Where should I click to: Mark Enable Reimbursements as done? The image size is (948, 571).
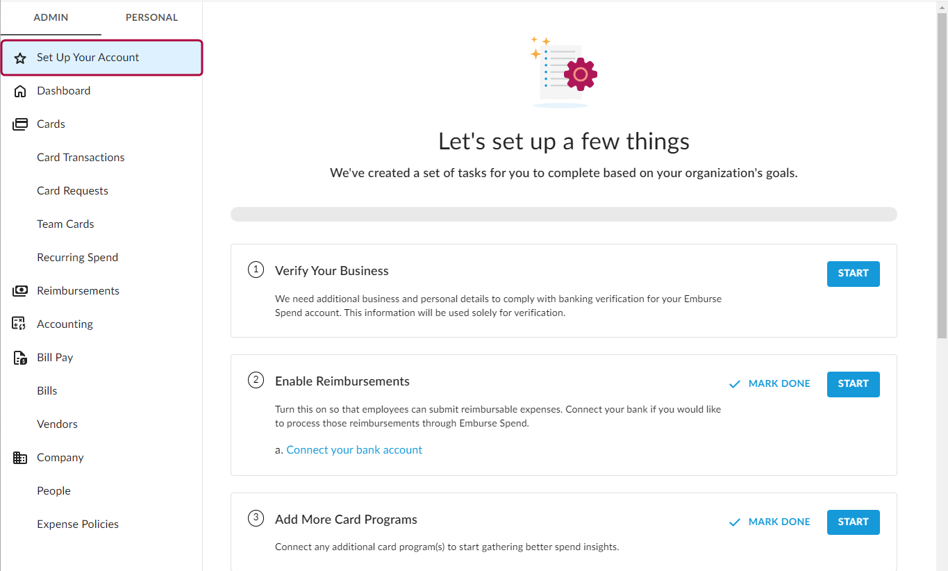(x=779, y=383)
